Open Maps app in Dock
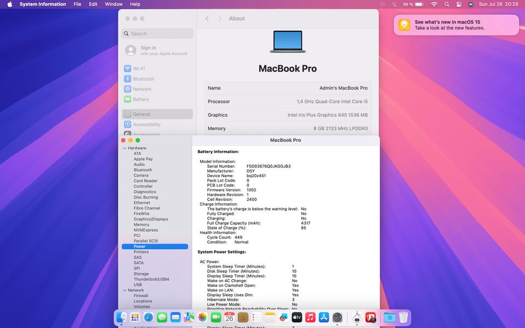Screen dimensions: 525x328 tap(189, 317)
